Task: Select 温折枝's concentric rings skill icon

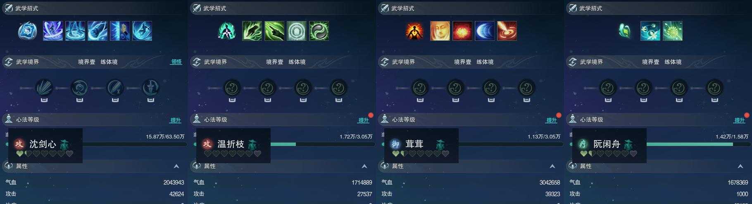Action: (x=297, y=31)
